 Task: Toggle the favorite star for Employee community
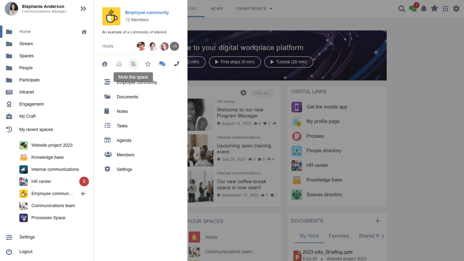148,64
